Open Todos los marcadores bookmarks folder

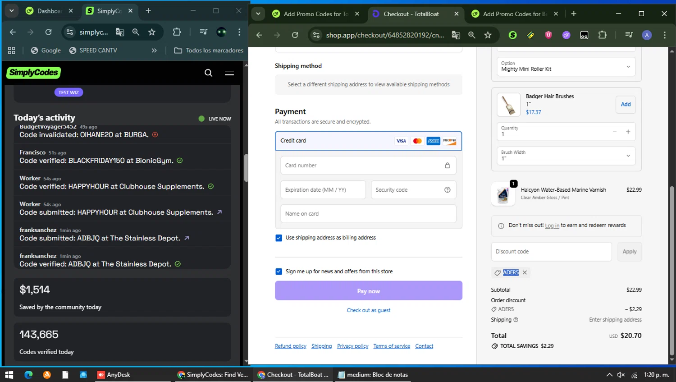pyautogui.click(x=209, y=51)
